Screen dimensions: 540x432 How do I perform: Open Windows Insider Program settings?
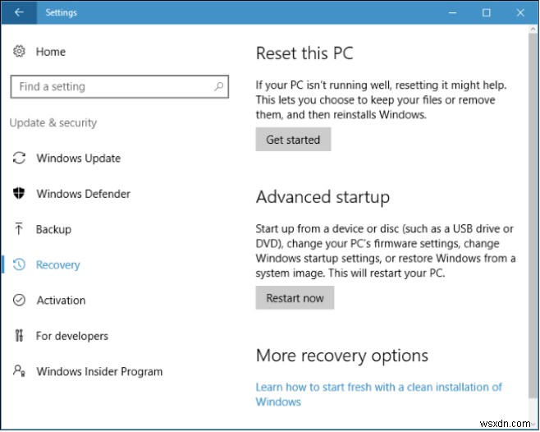[99, 371]
